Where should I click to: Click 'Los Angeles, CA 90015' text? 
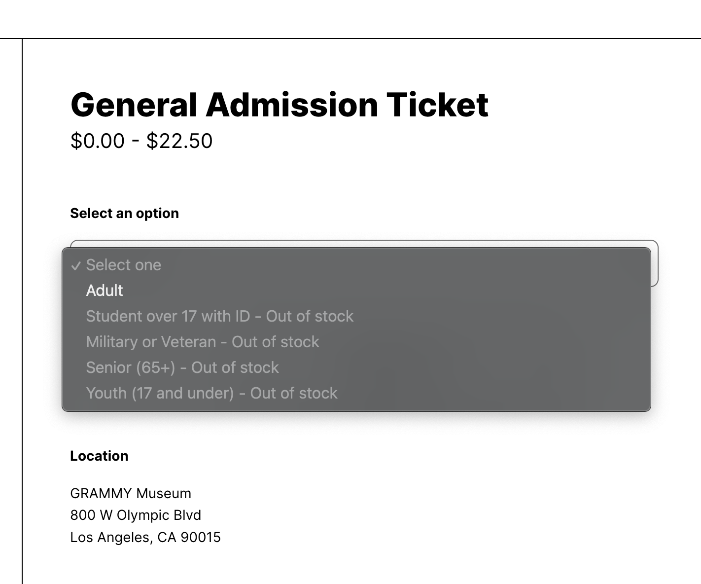pos(145,537)
